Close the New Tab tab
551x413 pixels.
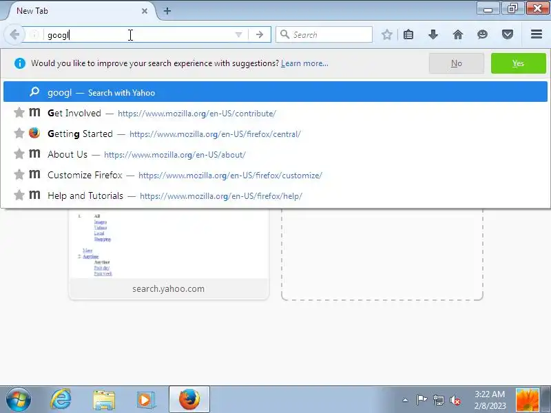click(x=145, y=11)
